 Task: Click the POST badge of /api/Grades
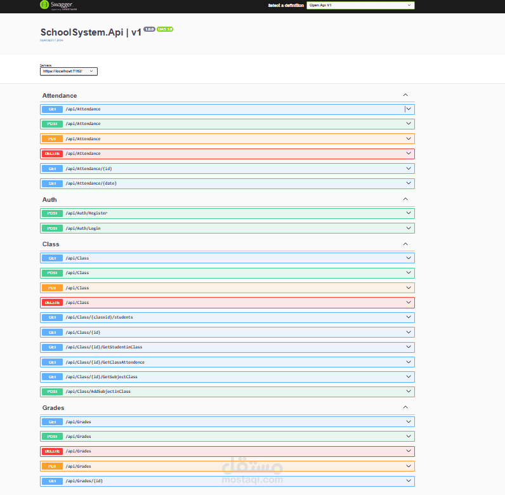pyautogui.click(x=52, y=437)
